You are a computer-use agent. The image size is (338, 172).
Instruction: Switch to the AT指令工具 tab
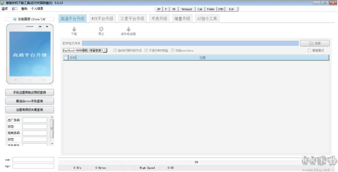(207, 18)
